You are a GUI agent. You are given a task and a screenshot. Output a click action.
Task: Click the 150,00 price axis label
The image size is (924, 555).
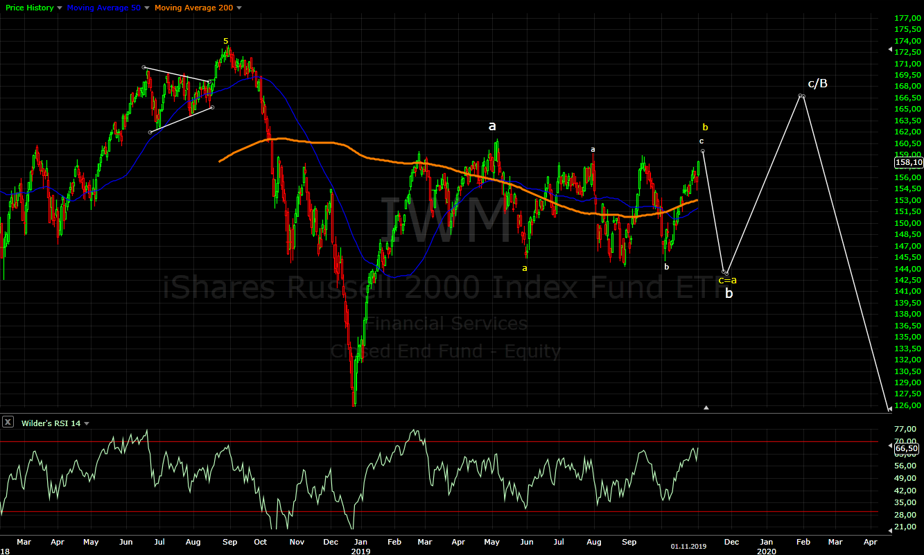click(907, 223)
